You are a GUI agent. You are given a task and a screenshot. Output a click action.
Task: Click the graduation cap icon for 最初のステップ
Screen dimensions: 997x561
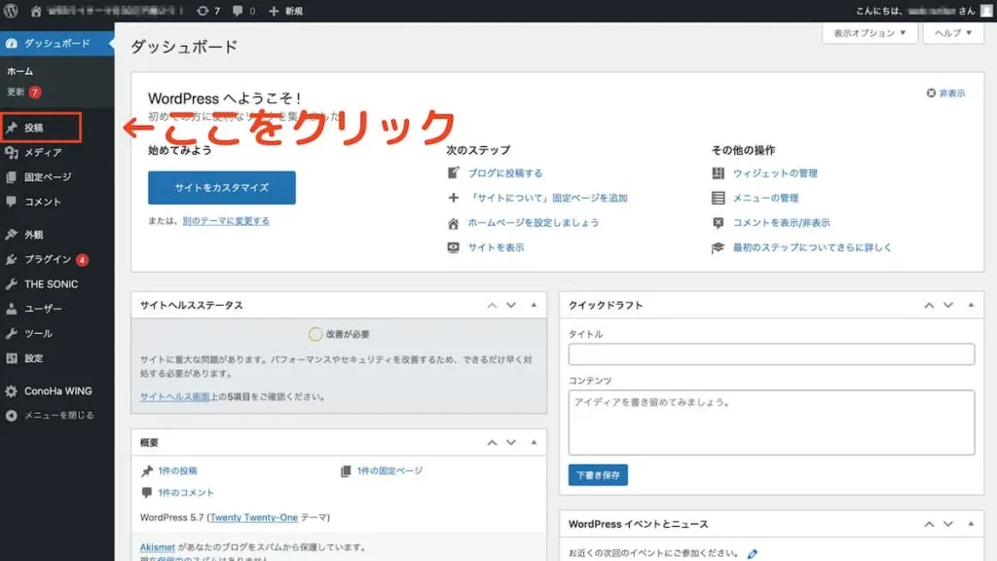coord(718,247)
